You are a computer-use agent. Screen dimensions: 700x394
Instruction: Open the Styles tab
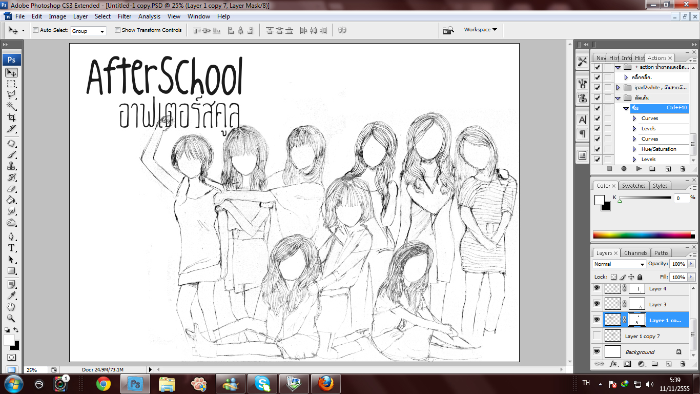[660, 186]
